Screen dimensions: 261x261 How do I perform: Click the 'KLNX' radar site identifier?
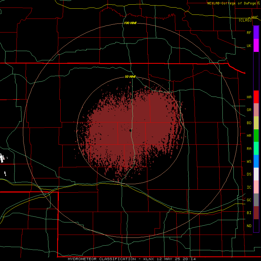[149, 259]
